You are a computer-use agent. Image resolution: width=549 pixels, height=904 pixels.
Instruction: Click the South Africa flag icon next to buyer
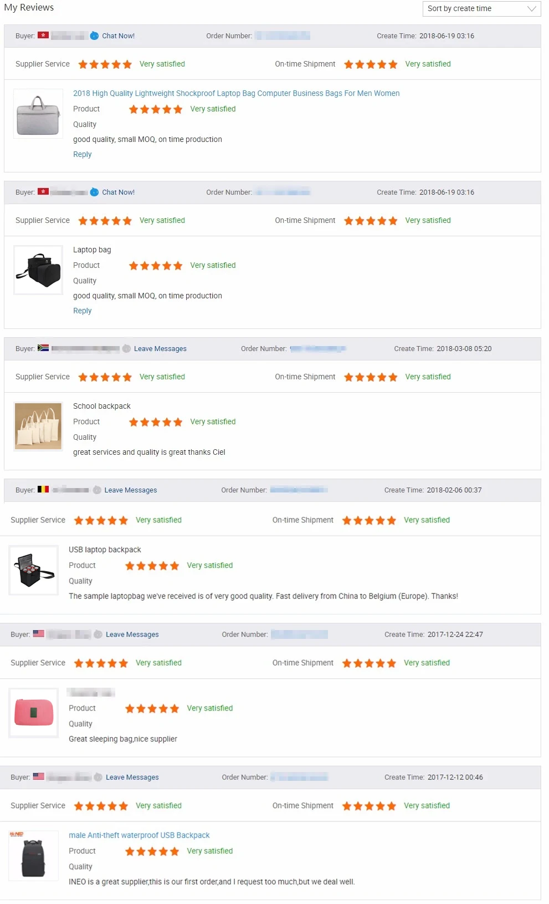pyautogui.click(x=43, y=348)
